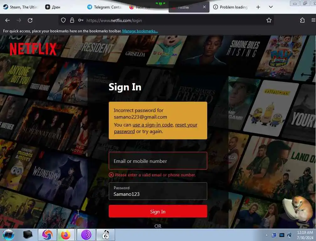Click the Manage bookmarks link
Viewport: 316px width, 241px height.
[x=140, y=31]
